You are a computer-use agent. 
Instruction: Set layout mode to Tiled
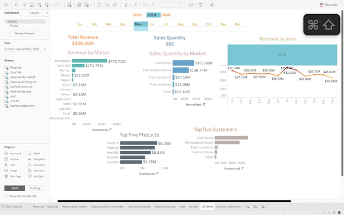pos(15,188)
